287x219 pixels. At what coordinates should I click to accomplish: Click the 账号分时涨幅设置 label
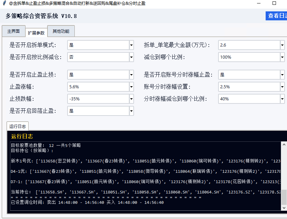click(x=167, y=87)
